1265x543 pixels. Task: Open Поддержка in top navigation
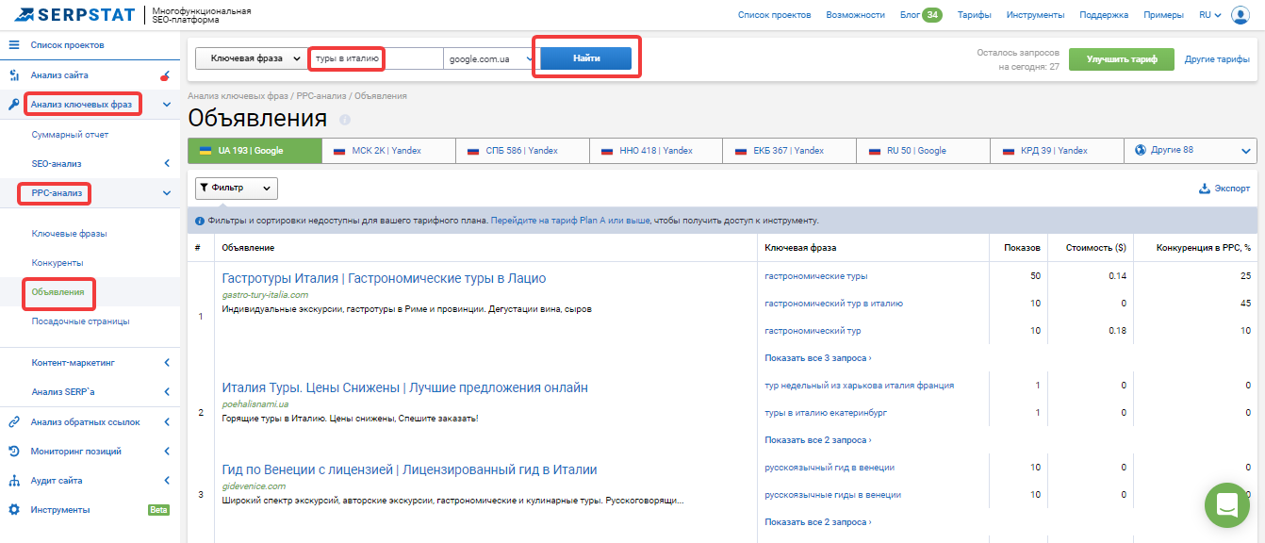point(1104,15)
